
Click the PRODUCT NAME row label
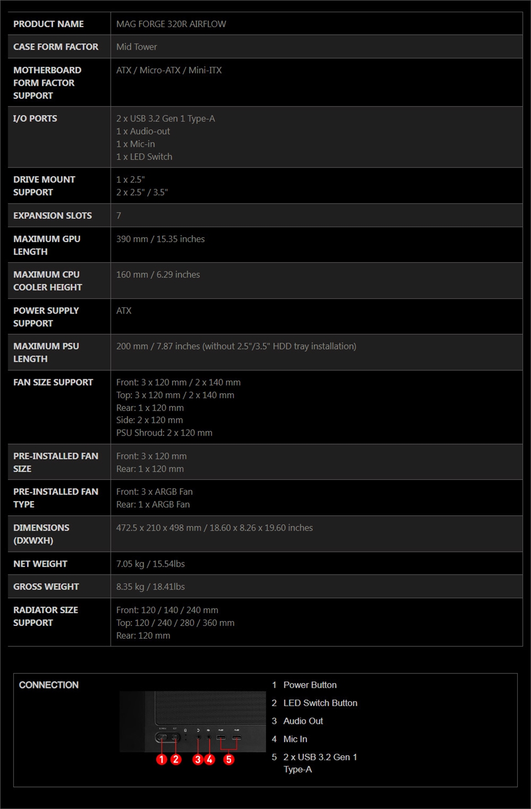[49, 24]
